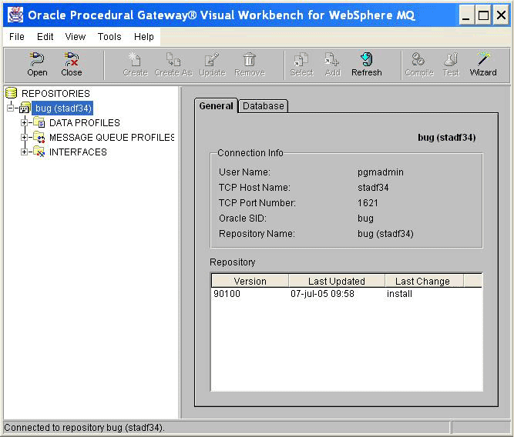Open the Tools menu
The width and height of the screenshot is (514, 437).
pos(109,36)
